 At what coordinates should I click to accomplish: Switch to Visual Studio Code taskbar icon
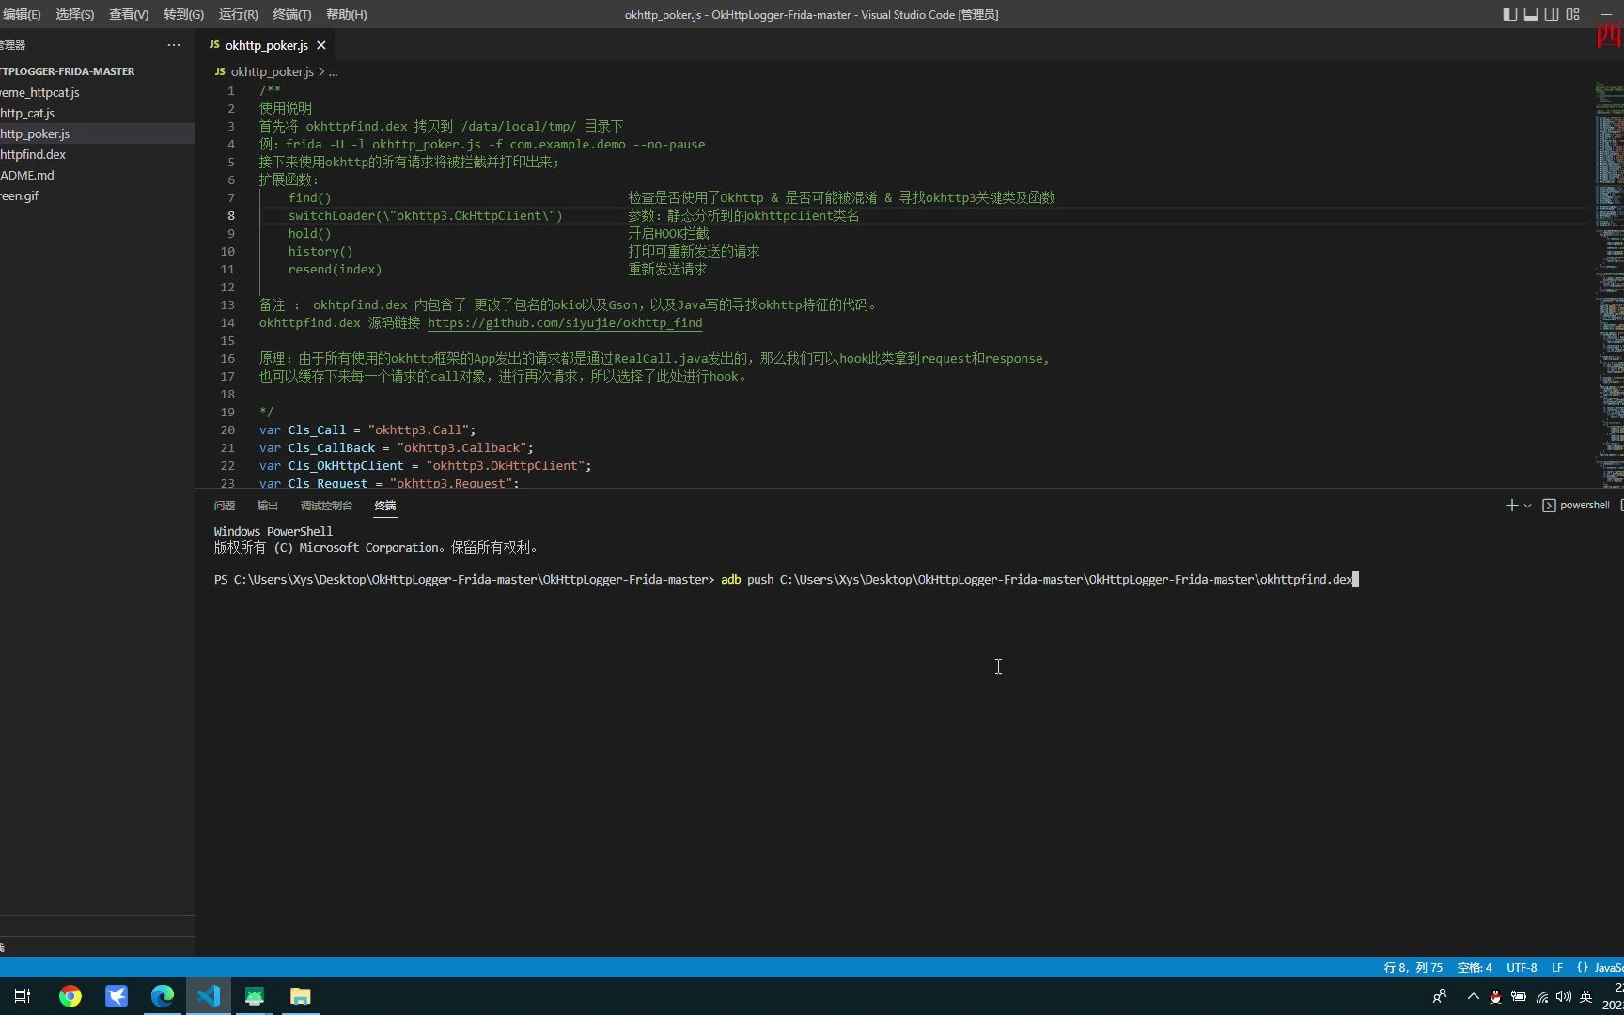[209, 996]
